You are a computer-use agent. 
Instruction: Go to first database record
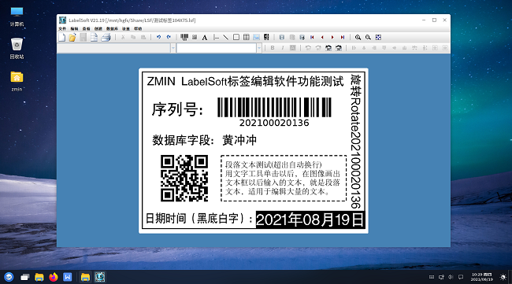pos(312,37)
